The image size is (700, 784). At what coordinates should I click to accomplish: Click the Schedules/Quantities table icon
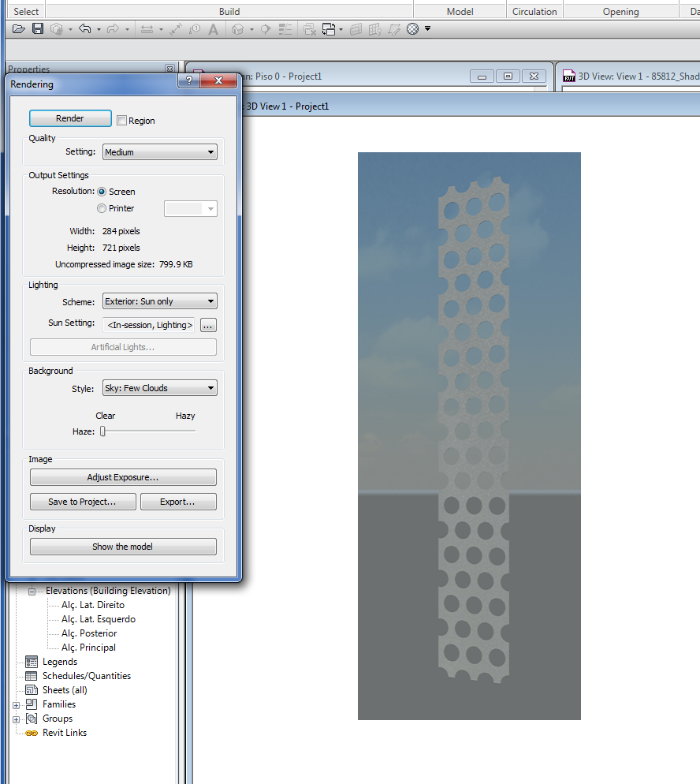[x=32, y=676]
